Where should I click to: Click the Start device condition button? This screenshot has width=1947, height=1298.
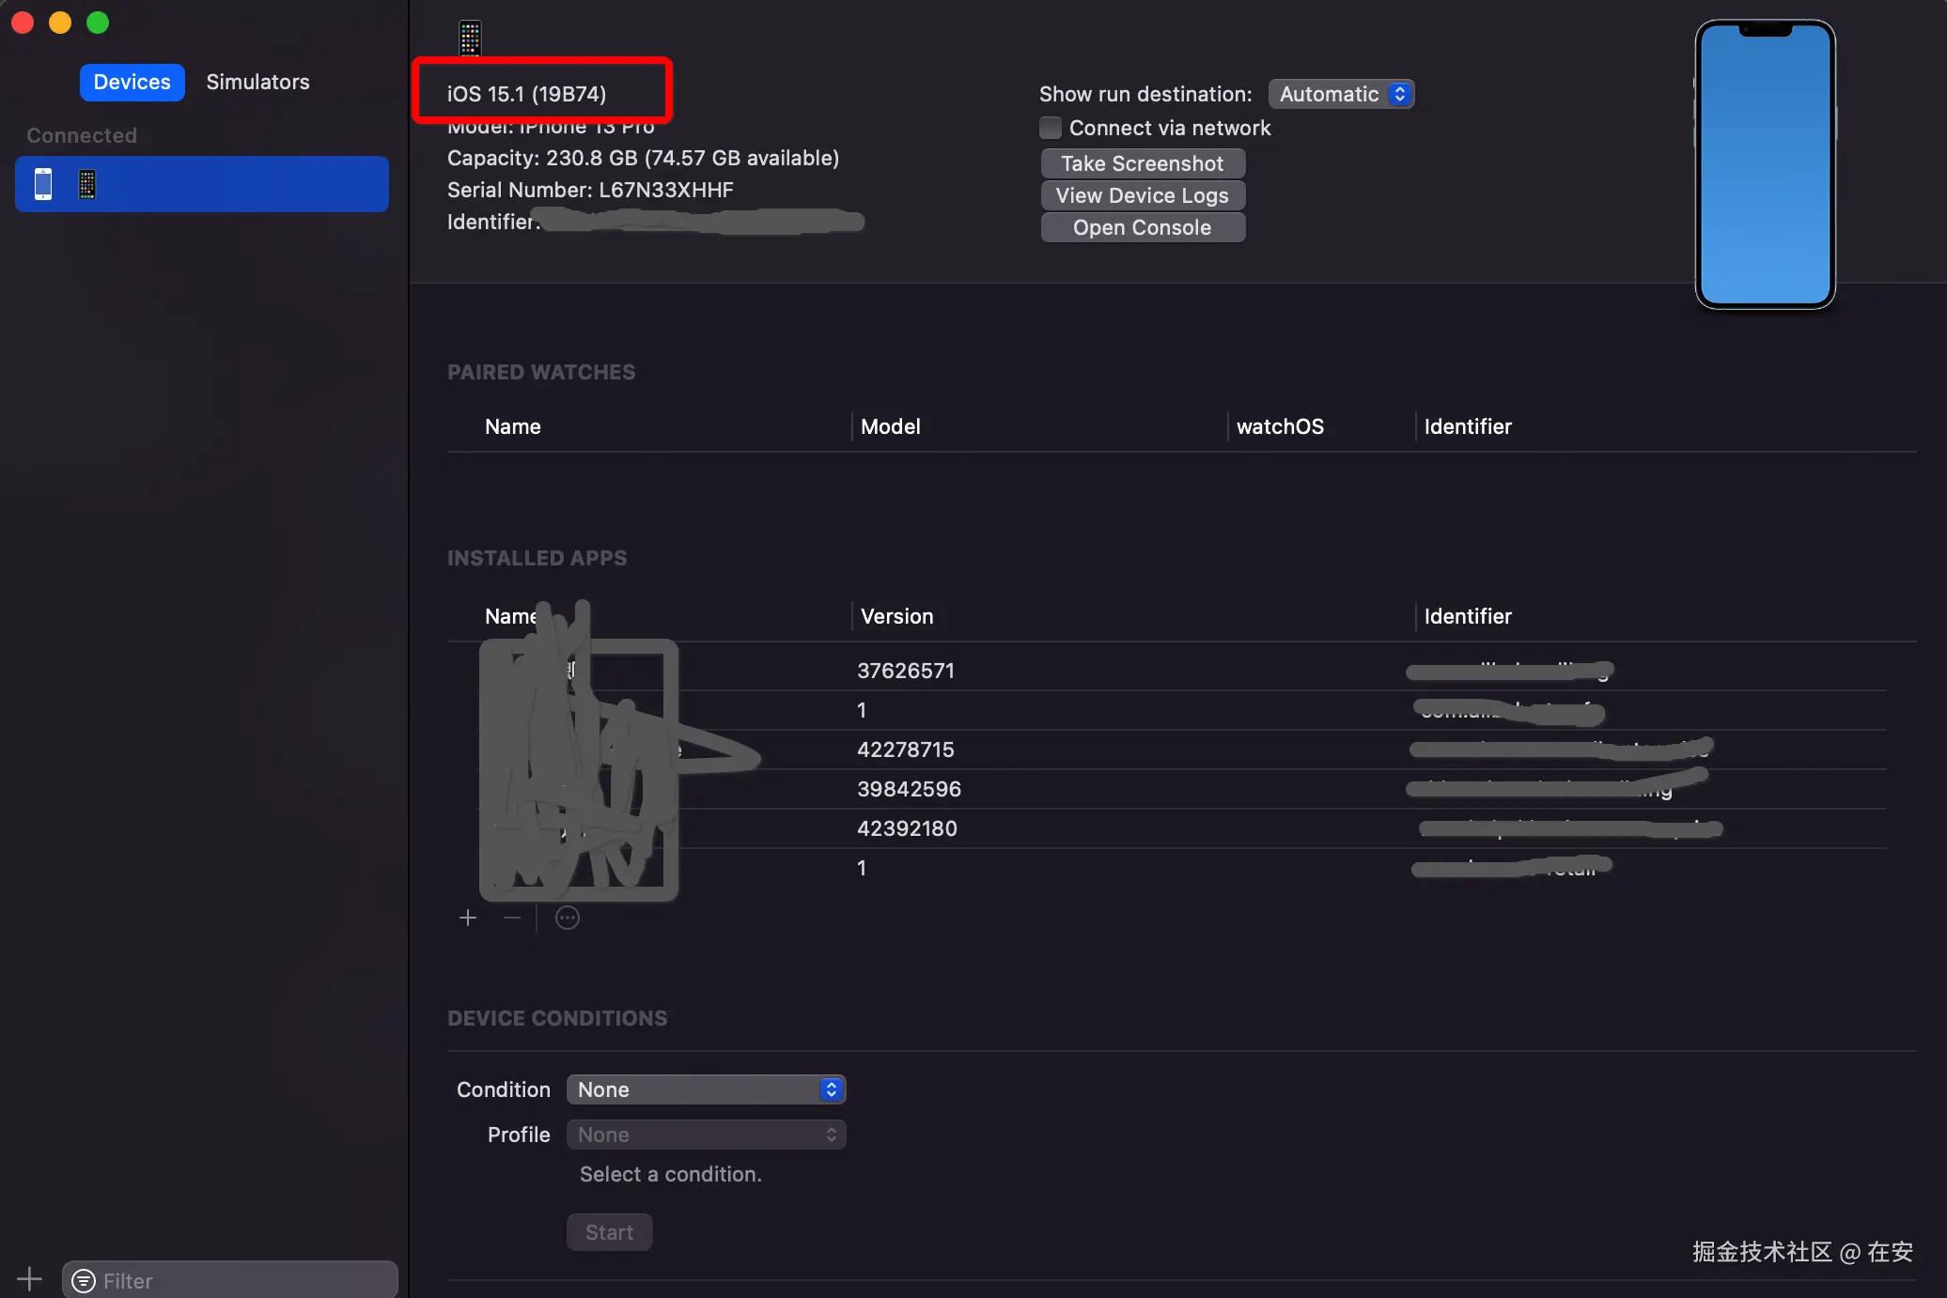click(x=609, y=1232)
